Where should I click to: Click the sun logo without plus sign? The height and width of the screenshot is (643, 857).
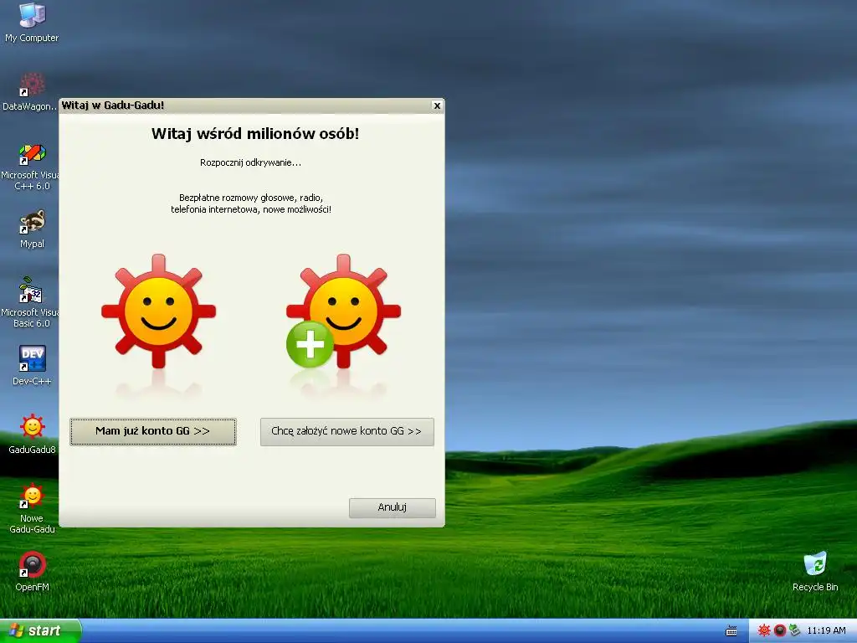click(158, 311)
